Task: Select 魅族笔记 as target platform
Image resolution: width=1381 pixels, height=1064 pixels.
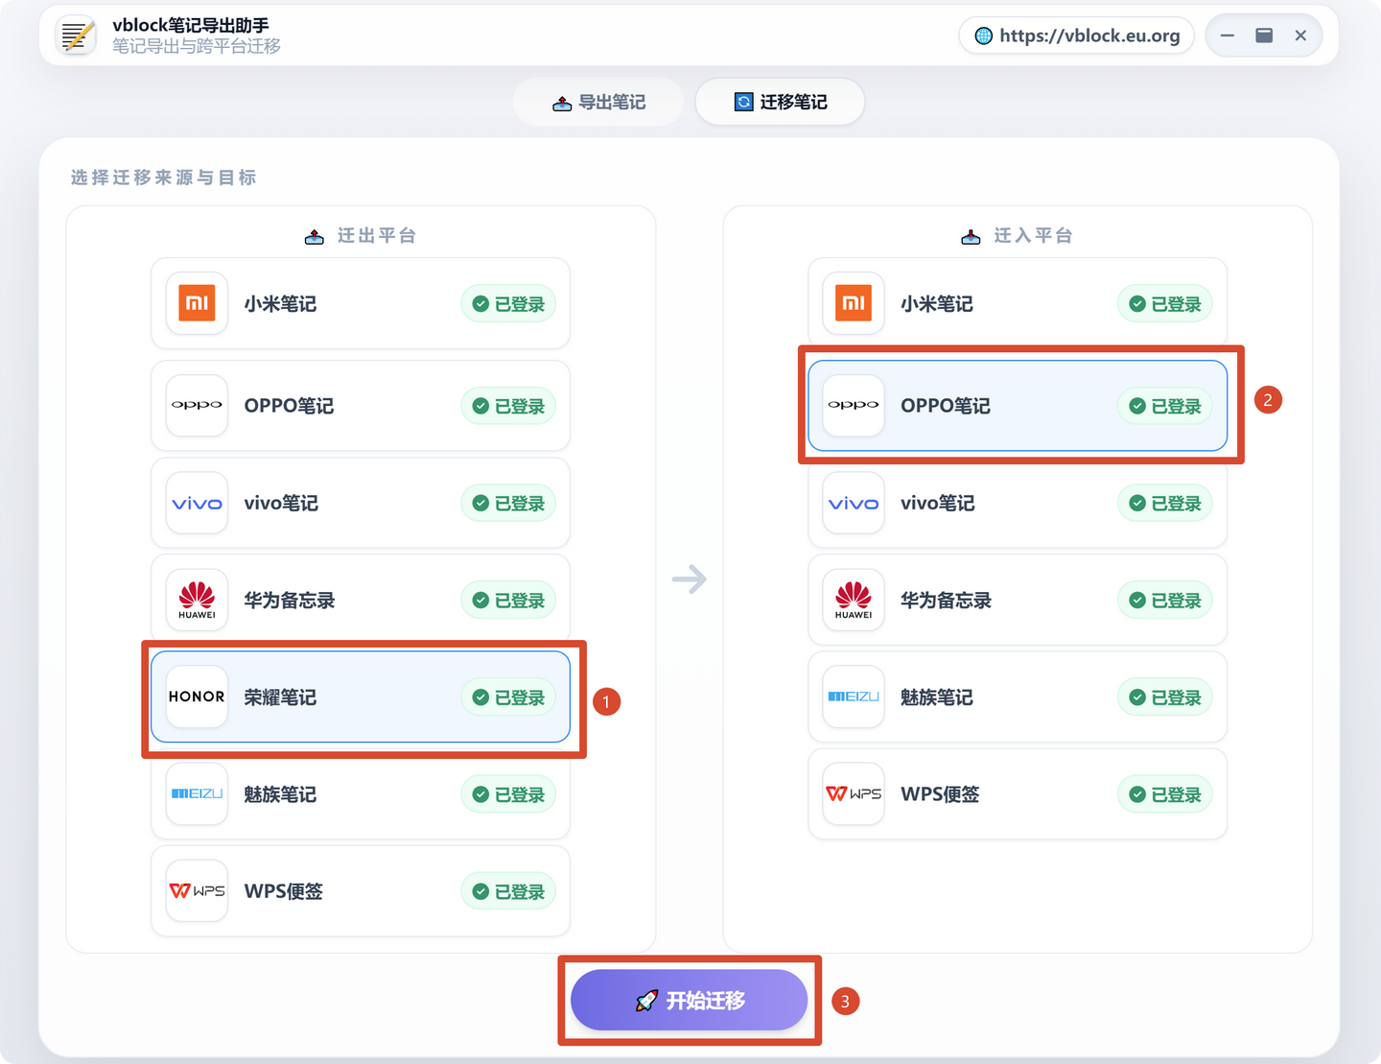Action: (x=1018, y=697)
